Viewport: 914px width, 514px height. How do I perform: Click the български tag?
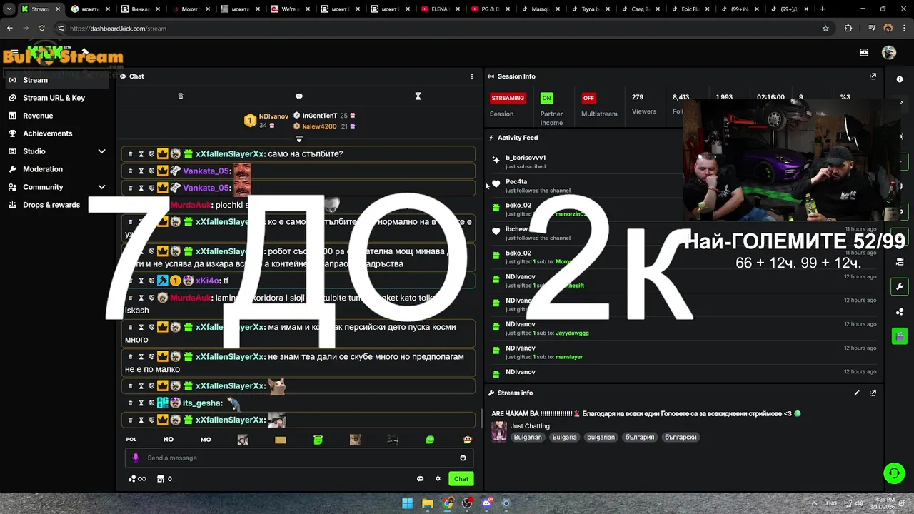coord(681,437)
